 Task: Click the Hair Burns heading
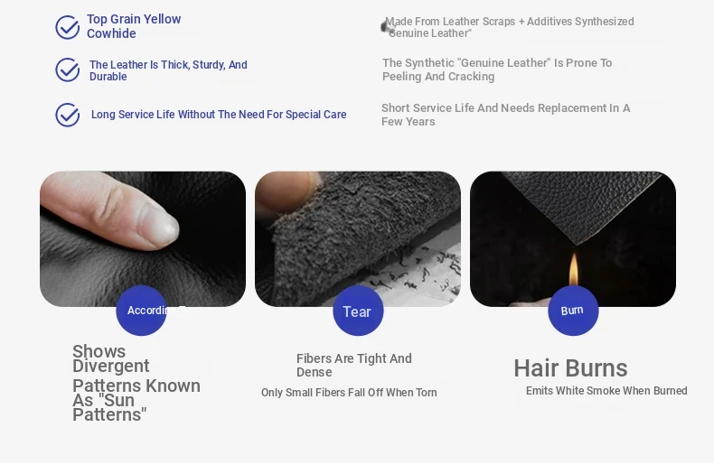(570, 368)
